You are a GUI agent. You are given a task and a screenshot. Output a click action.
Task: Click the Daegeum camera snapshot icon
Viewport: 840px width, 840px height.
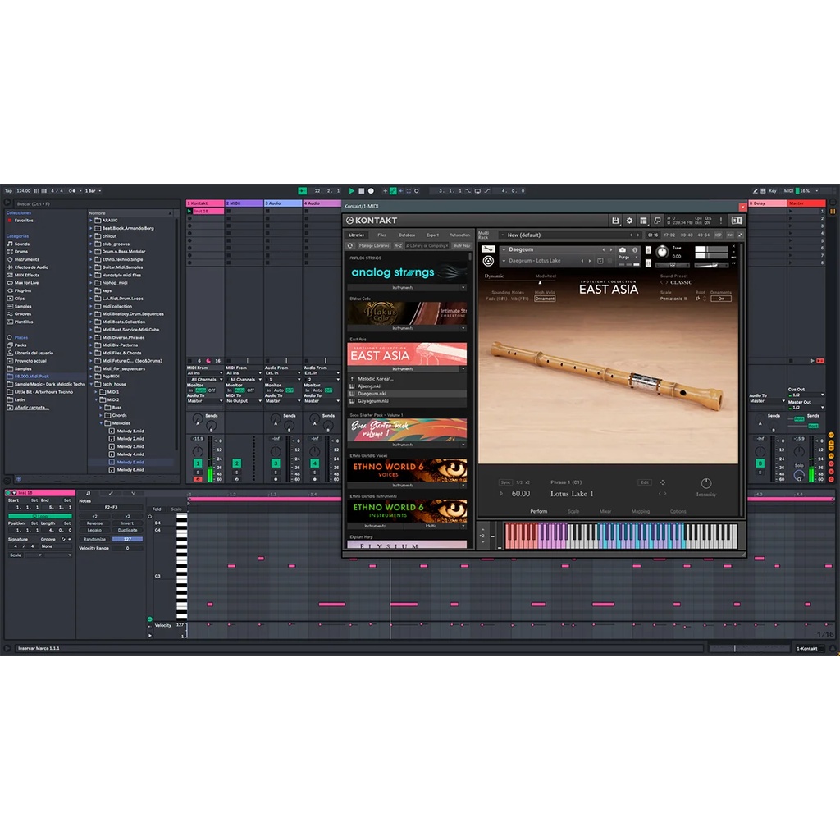[623, 249]
